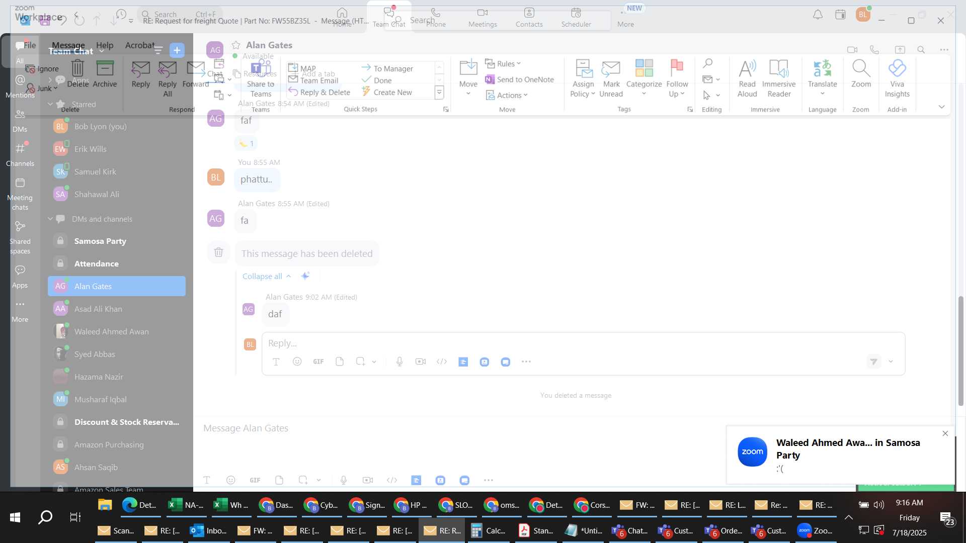The width and height of the screenshot is (966, 543).
Task: Open DMs in the Zoom sidebar
Action: pyautogui.click(x=20, y=121)
